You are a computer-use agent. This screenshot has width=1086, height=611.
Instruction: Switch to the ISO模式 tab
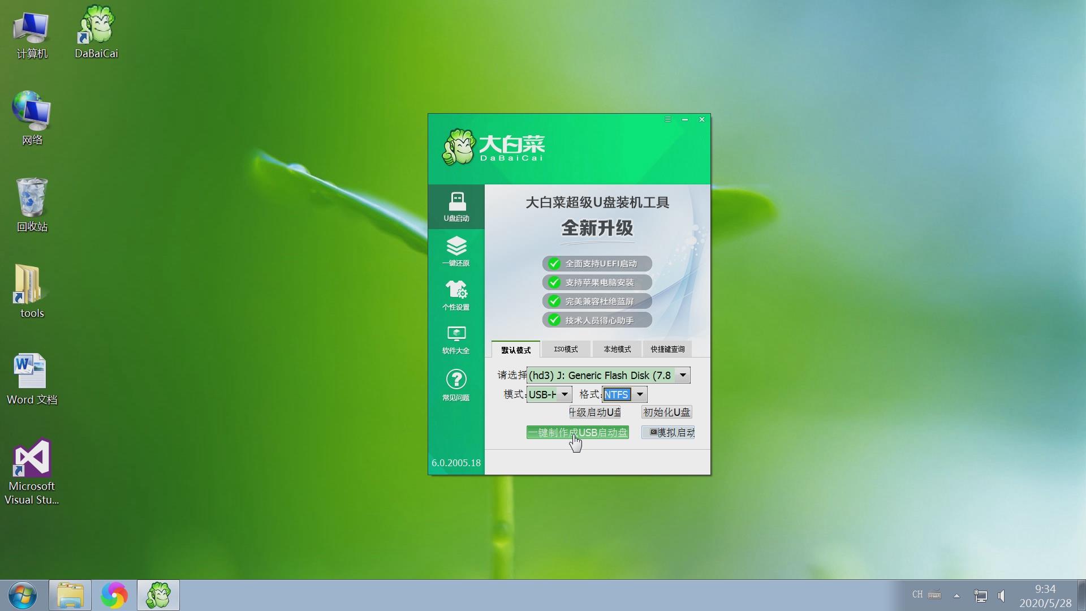[566, 349]
